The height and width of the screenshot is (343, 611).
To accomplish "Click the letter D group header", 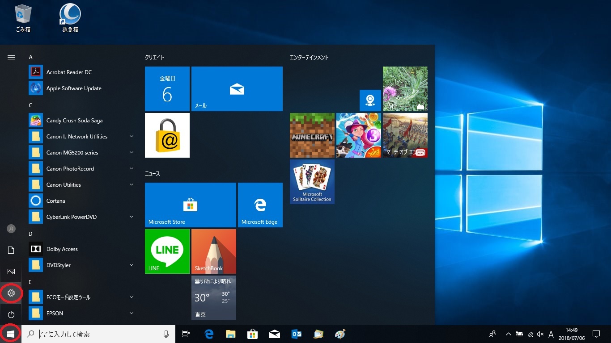I will pyautogui.click(x=31, y=234).
